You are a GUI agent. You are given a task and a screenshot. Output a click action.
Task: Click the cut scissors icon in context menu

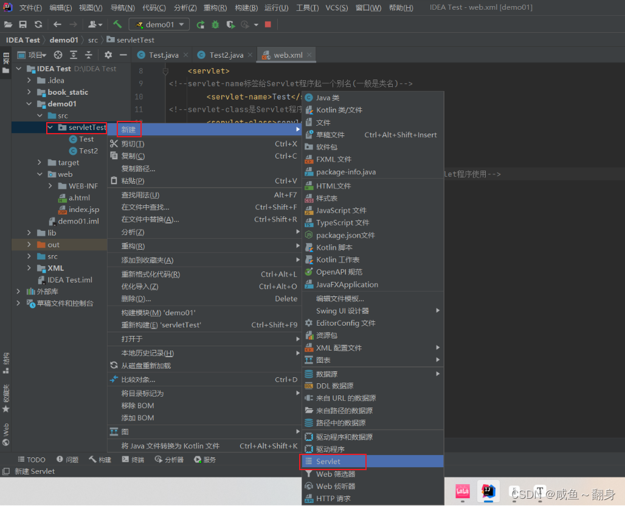click(114, 144)
